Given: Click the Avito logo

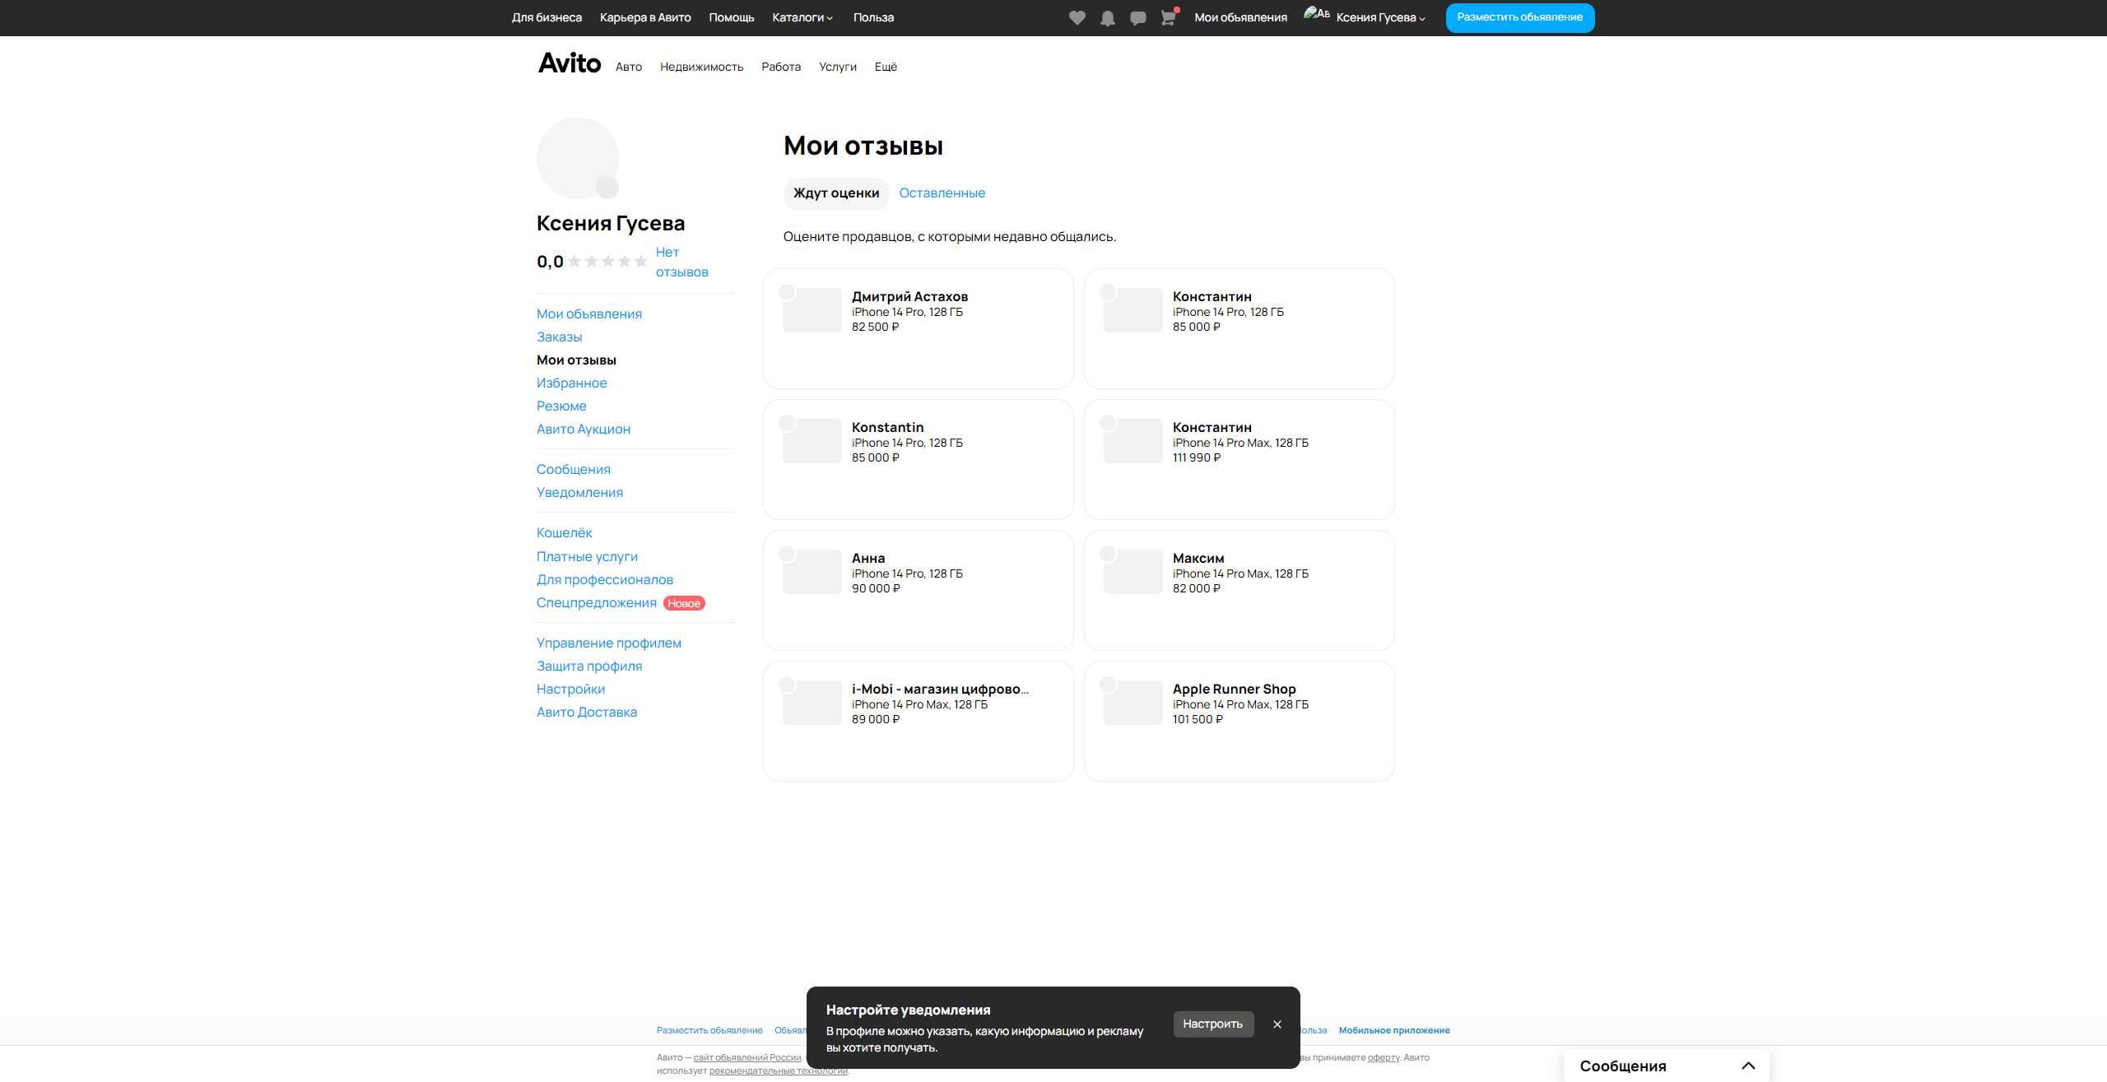Looking at the screenshot, I should (x=570, y=63).
